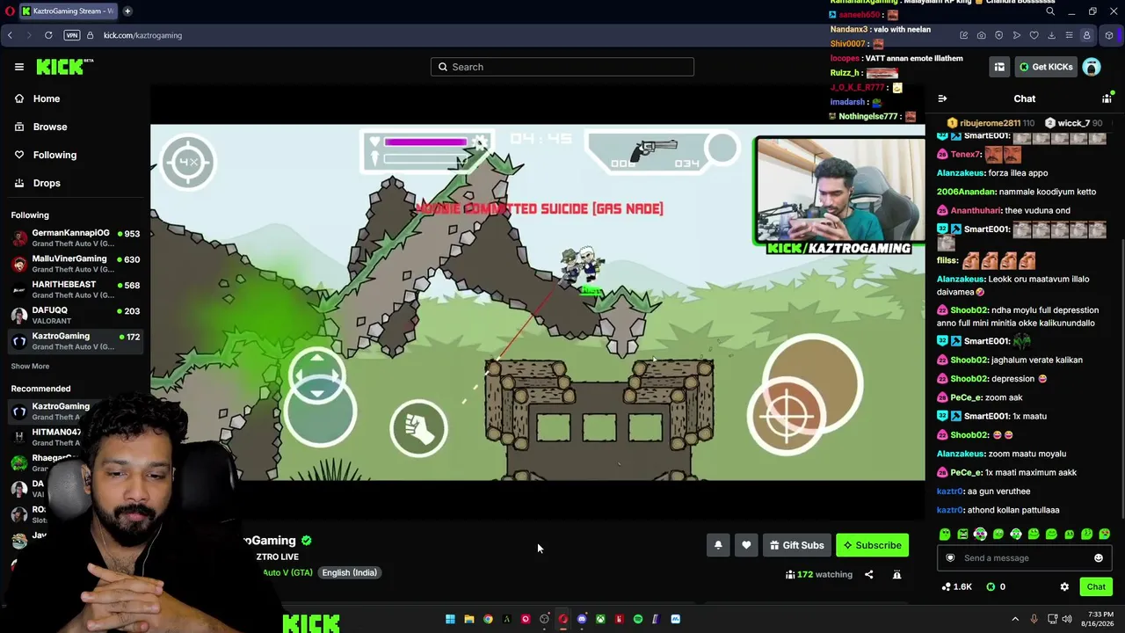The image size is (1125, 633).
Task: Go back in the browser
Action: (x=10, y=35)
